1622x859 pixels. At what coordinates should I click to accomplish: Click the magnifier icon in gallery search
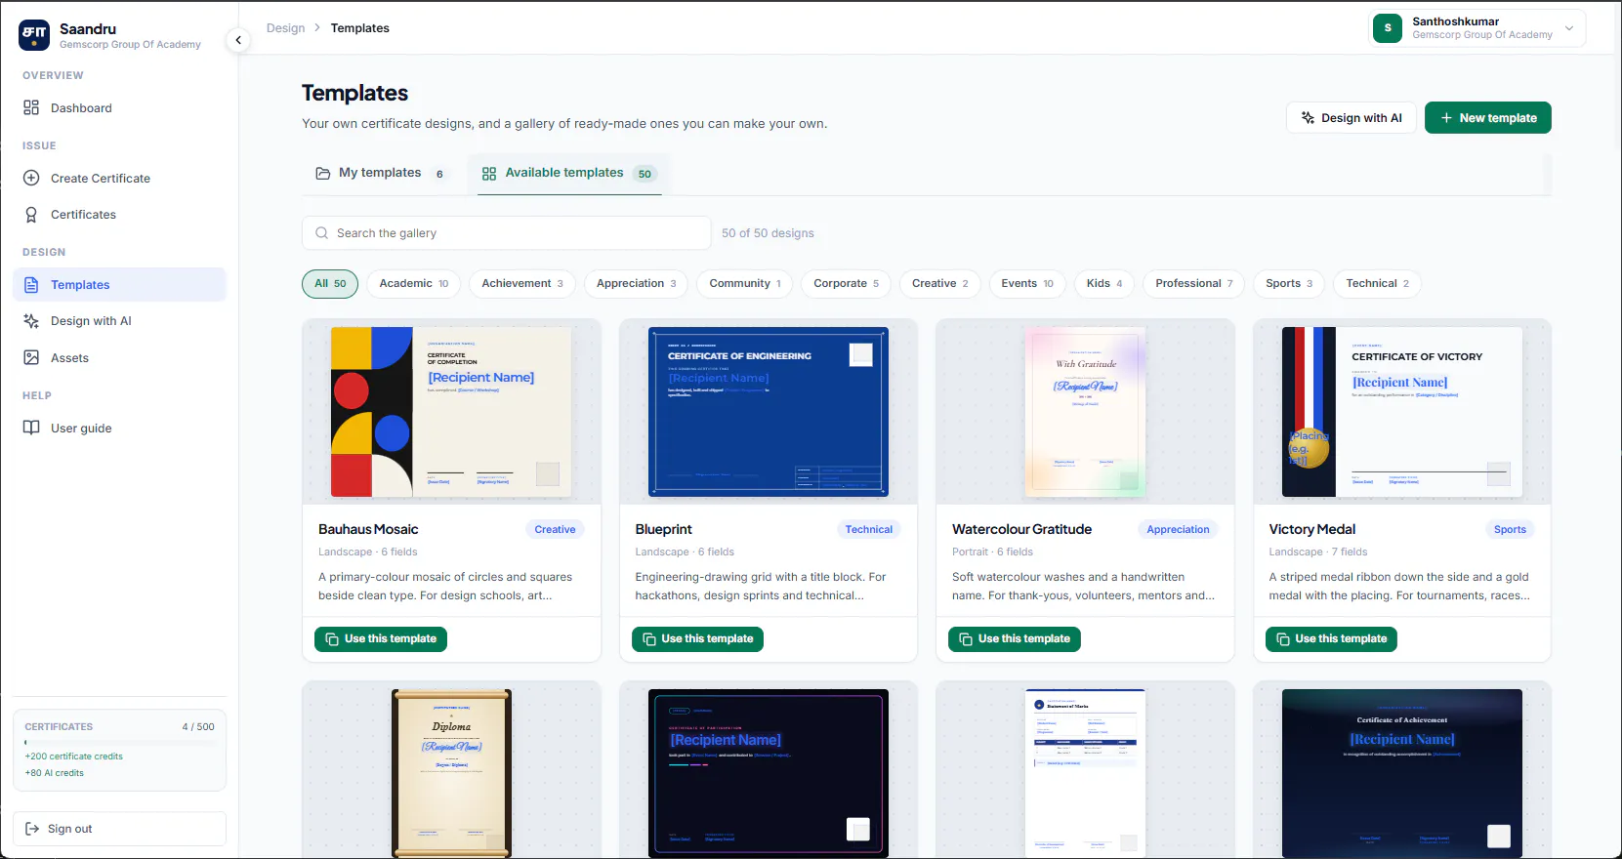[x=322, y=232]
